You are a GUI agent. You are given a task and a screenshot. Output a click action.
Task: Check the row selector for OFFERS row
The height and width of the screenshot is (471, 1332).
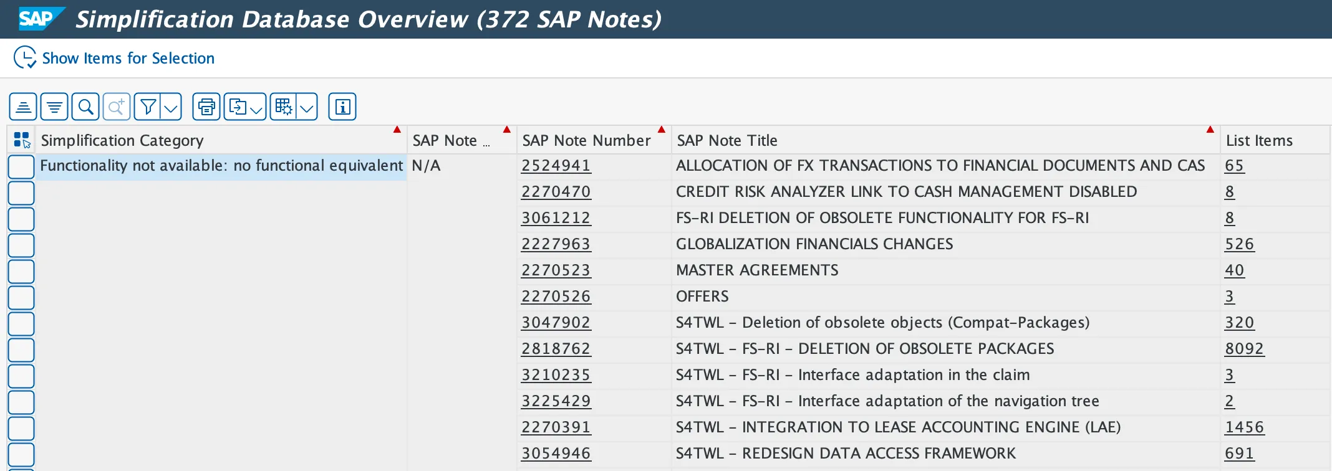pos(21,298)
